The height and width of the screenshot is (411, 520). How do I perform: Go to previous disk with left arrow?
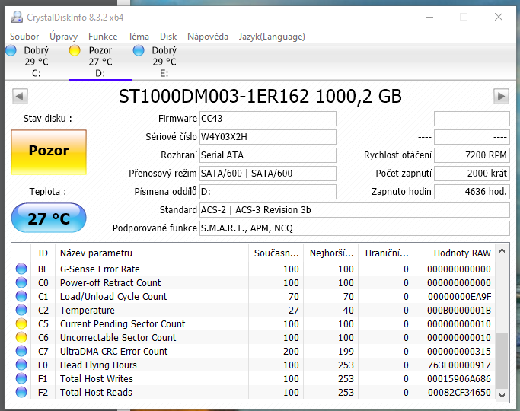[x=21, y=97]
